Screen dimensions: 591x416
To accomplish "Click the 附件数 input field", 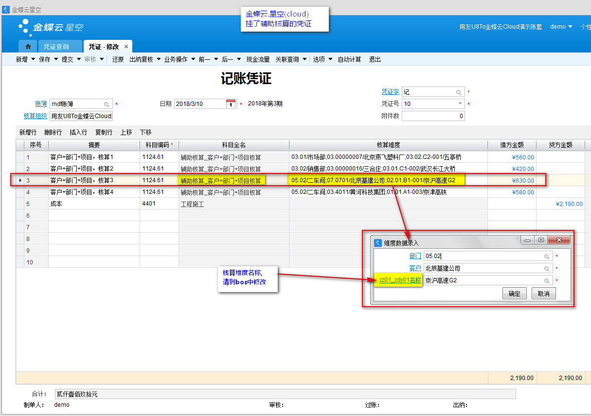I will point(433,116).
